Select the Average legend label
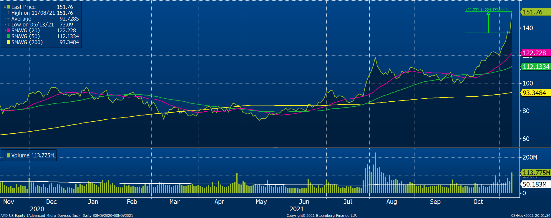The width and height of the screenshot is (551, 218). click(21, 19)
